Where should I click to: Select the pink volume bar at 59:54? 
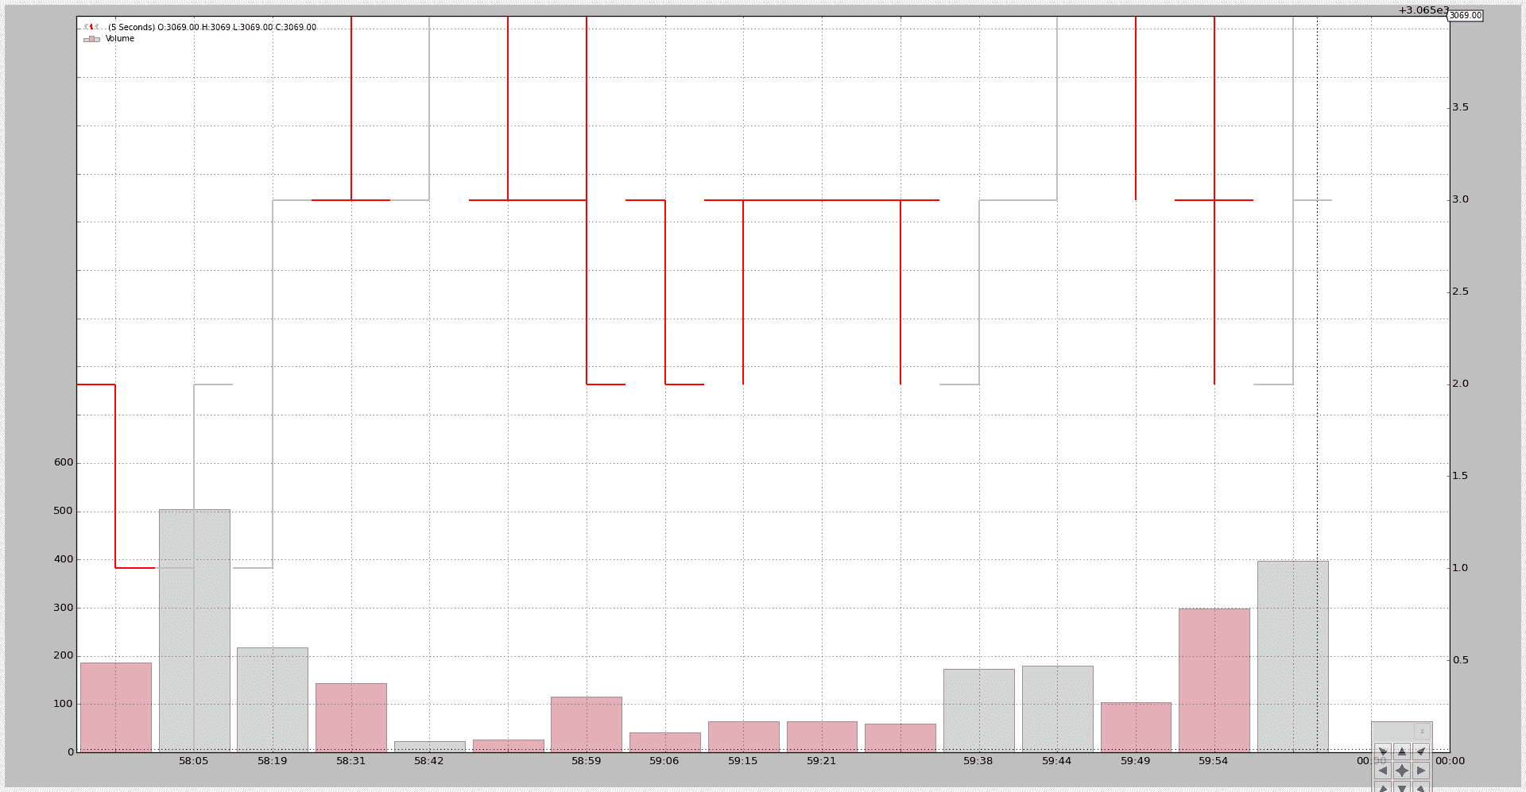1214,680
